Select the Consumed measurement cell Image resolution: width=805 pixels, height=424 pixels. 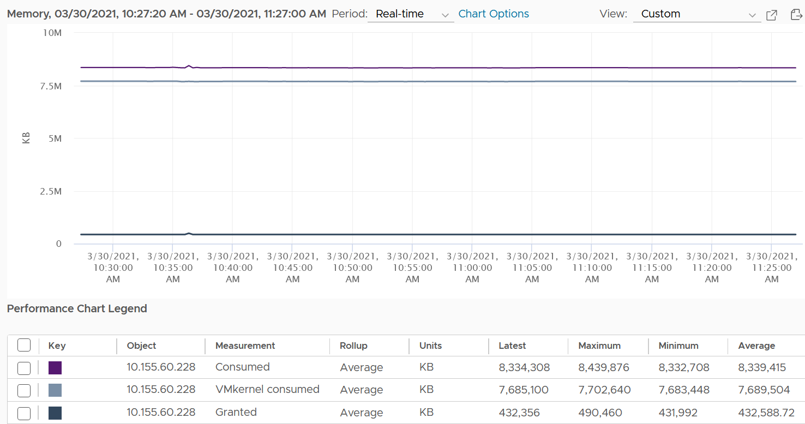click(243, 367)
